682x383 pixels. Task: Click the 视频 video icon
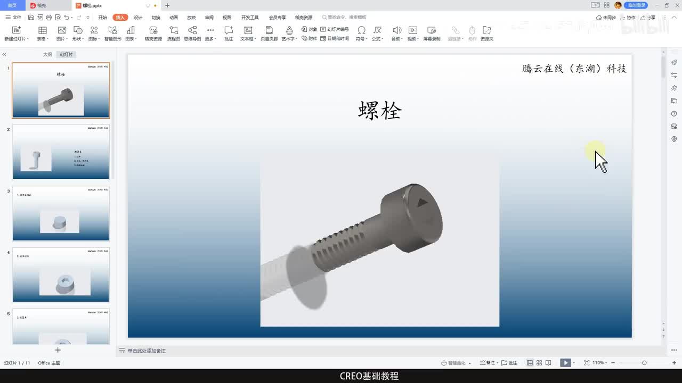coord(413,31)
